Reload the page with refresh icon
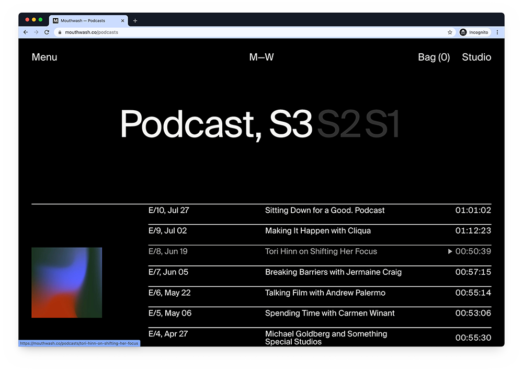Viewport: 523px width, 371px height. click(47, 32)
